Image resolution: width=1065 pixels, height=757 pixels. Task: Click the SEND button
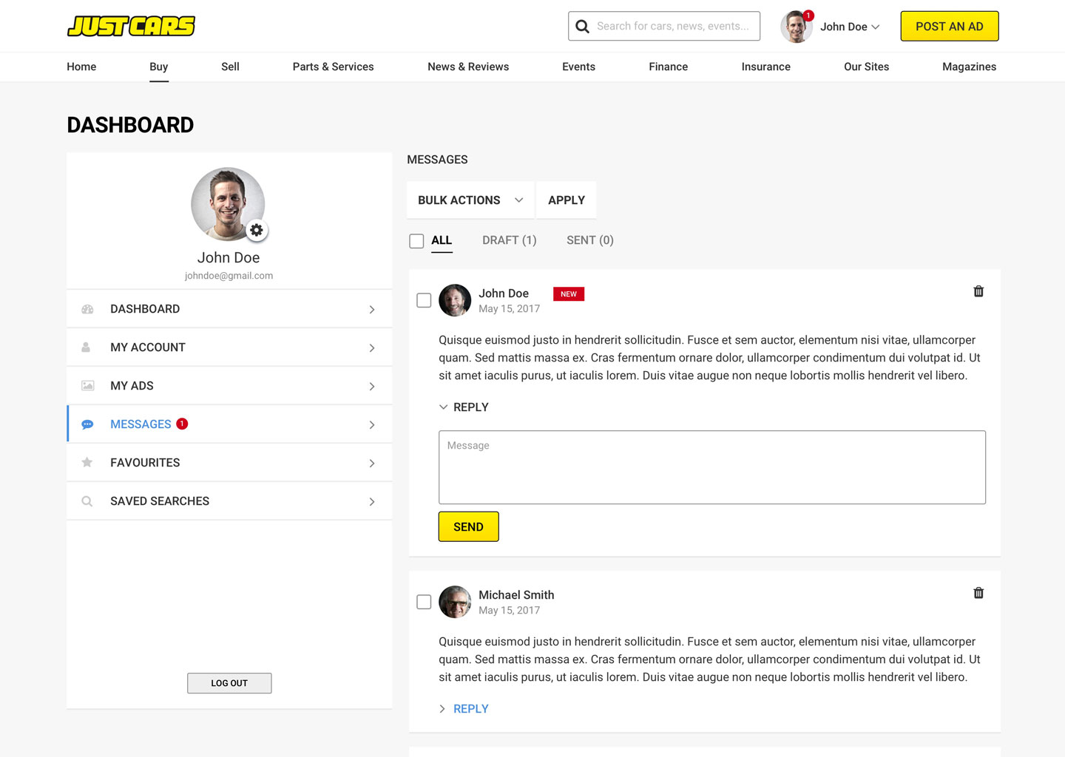point(468,526)
